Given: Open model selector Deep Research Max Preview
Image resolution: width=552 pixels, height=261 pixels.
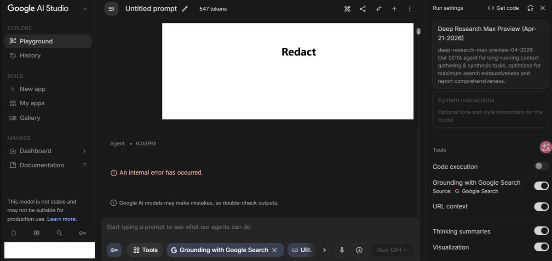Looking at the screenshot, I should tap(491, 55).
